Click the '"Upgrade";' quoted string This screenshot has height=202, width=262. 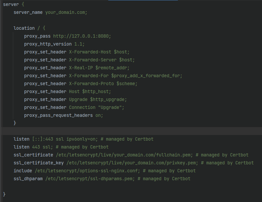[x=111, y=107]
